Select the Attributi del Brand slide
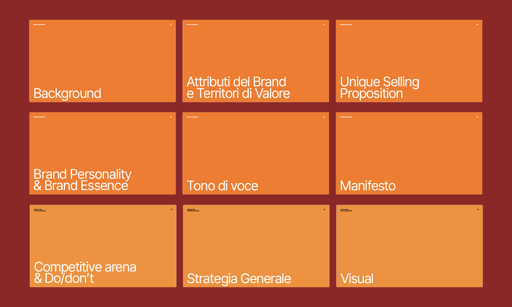512x307 pixels. coord(256,61)
